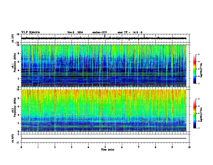Click the 'station=OUJ' label

point(100,32)
